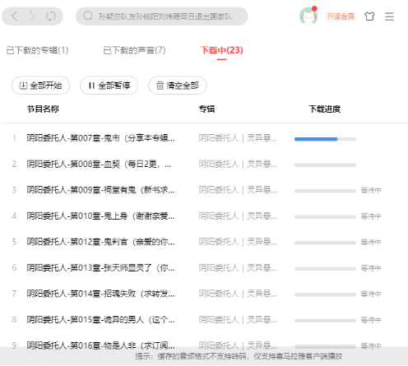Click 等待中 status of 第015章 row
The height and width of the screenshot is (366, 408).
click(371, 320)
